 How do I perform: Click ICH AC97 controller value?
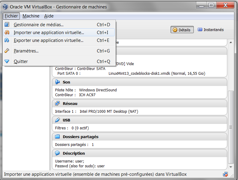[87, 95]
